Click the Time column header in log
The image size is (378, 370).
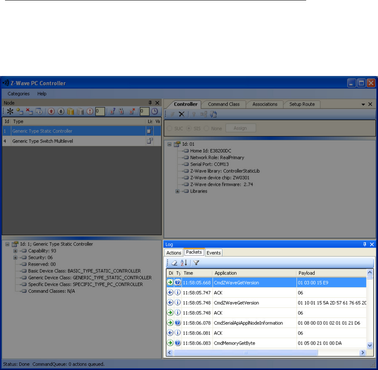pyautogui.click(x=197, y=273)
